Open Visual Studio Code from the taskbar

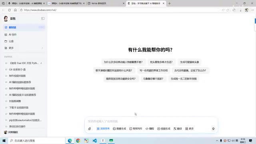94,140
